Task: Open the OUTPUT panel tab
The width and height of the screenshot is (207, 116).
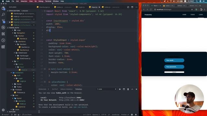Action: (x=55, y=89)
